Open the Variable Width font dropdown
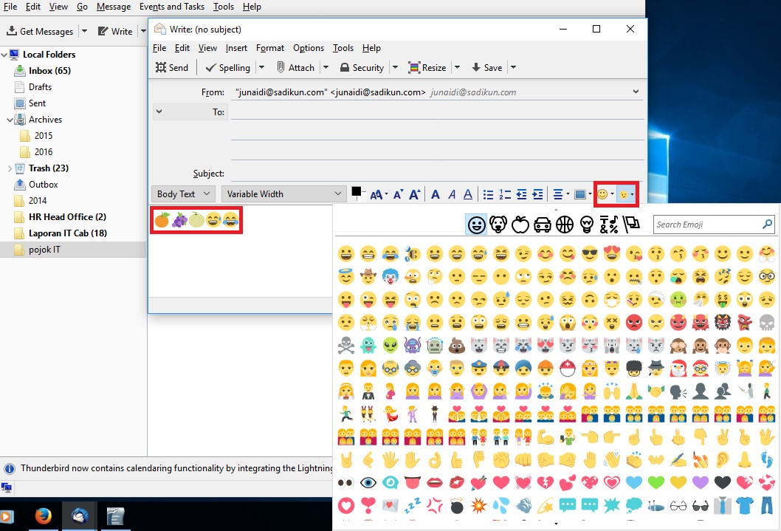The width and height of the screenshot is (781, 531). coord(283,193)
